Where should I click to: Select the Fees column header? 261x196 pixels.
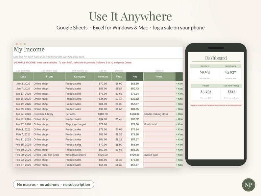(x=119, y=77)
